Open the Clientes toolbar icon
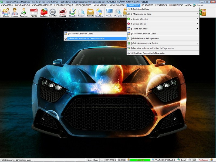The width and height of the screenshot is (216, 162). [6, 12]
